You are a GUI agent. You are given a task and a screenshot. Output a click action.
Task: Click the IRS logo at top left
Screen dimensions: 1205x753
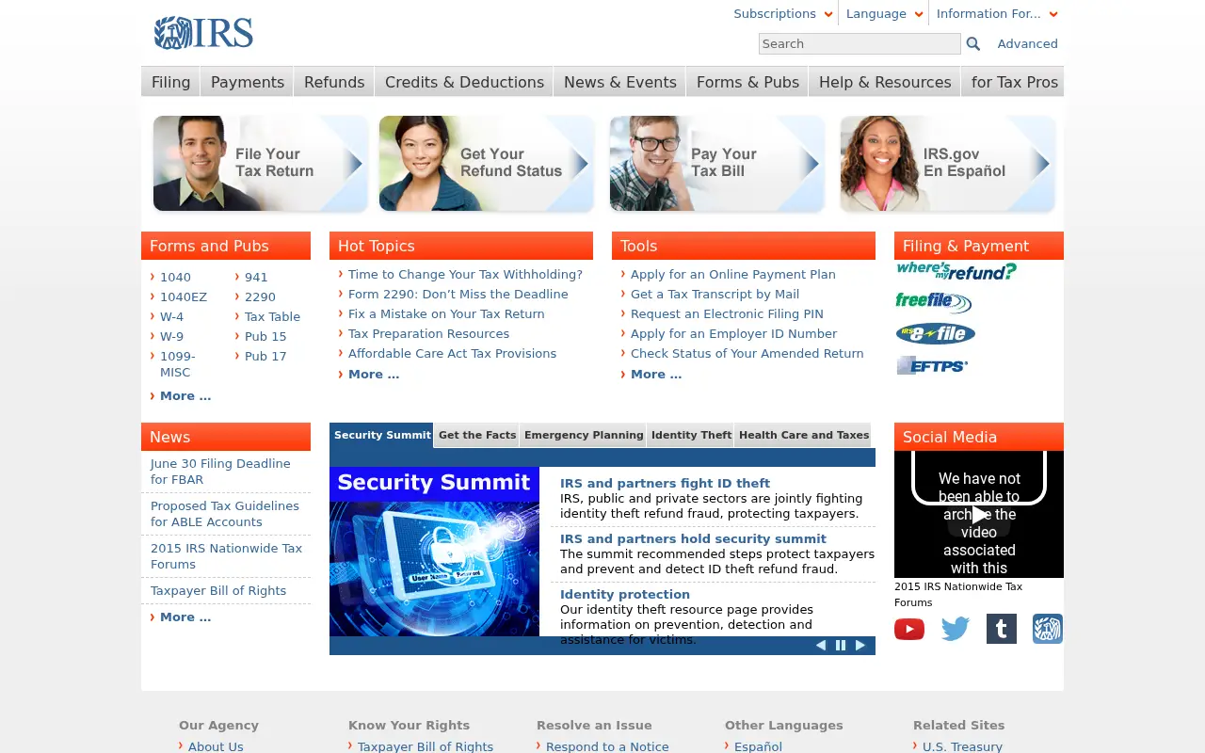pyautogui.click(x=203, y=33)
